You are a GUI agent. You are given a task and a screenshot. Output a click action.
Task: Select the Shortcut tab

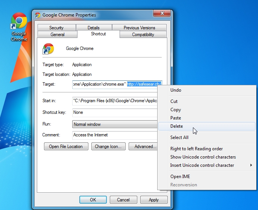tap(99, 34)
